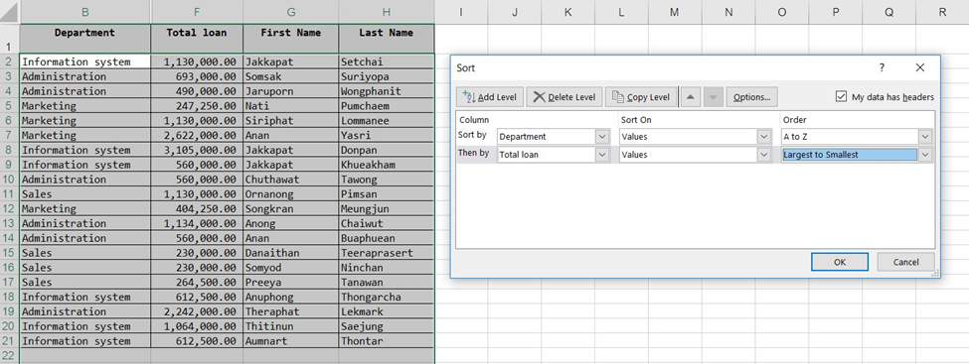Open Sort by Department column dropdown
Image resolution: width=969 pixels, height=364 pixels.
pos(602,136)
